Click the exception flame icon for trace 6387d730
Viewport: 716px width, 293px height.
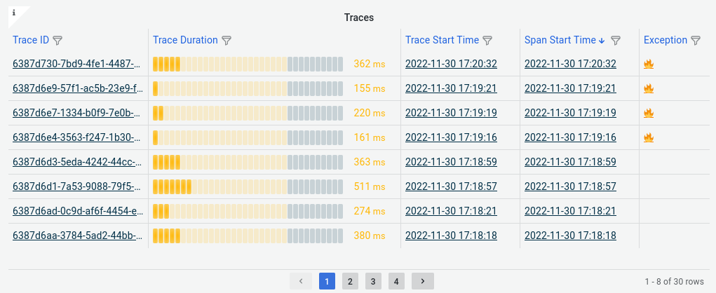point(649,64)
